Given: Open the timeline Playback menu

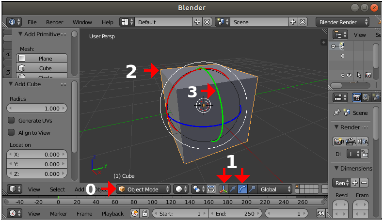Looking at the screenshot, I should (112, 214).
